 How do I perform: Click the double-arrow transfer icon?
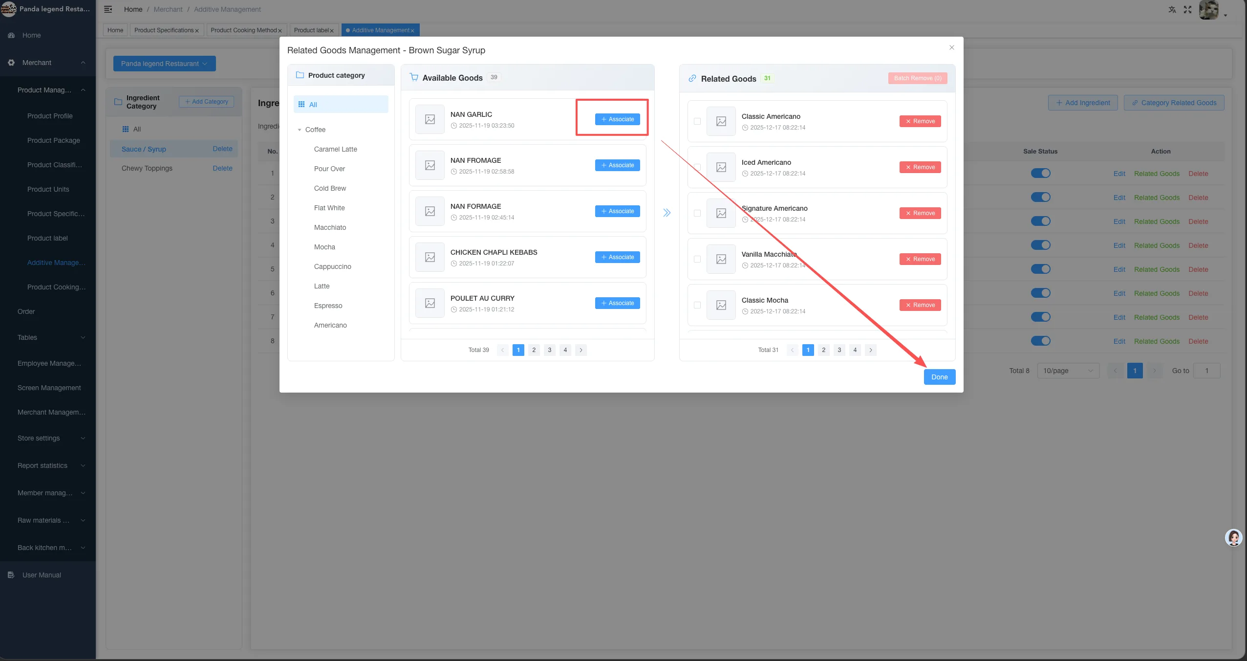click(x=666, y=213)
